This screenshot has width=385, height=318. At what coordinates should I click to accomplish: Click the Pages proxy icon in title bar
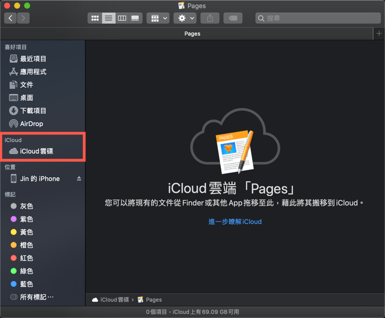(x=181, y=5)
